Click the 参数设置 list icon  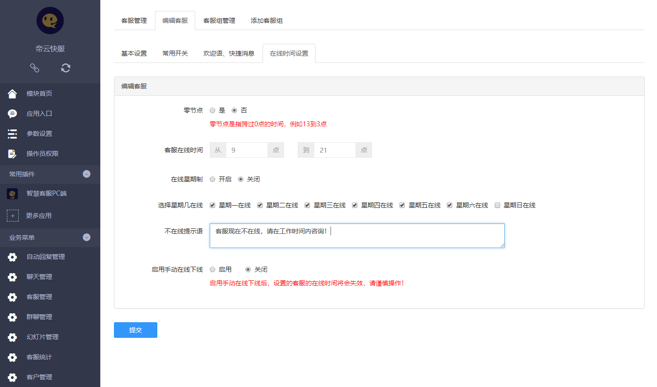pos(12,134)
